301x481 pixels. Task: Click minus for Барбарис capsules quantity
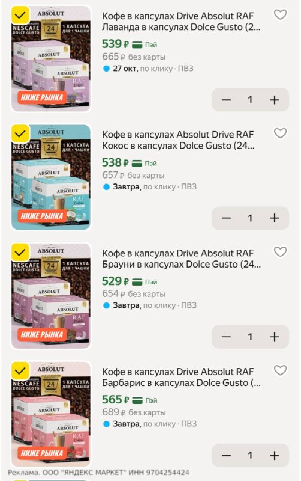[226, 455]
